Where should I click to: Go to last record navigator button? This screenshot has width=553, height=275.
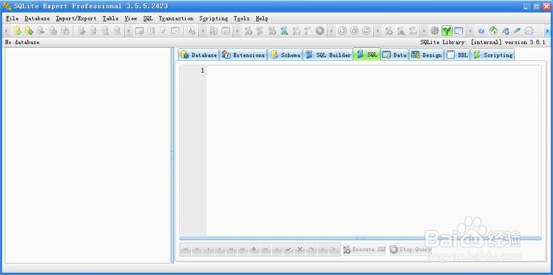[x=243, y=249]
